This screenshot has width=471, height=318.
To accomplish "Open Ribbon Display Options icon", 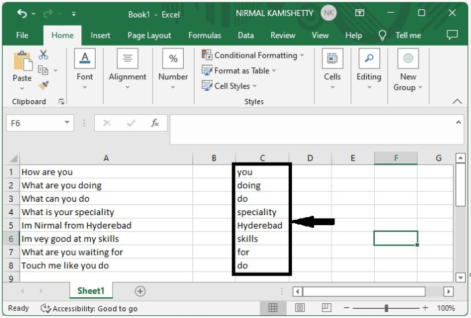I will (359, 13).
